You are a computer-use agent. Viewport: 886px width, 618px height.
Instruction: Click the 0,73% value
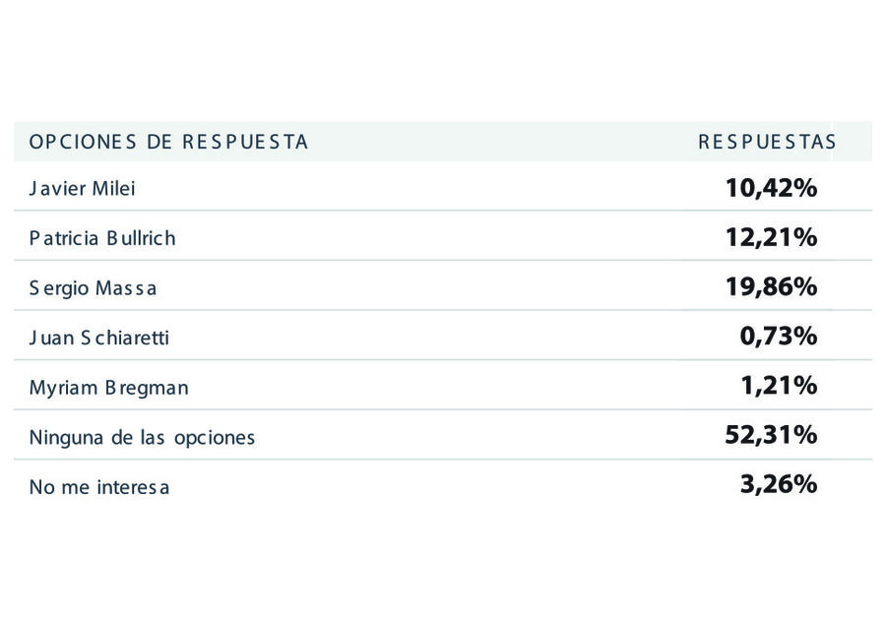[779, 337]
